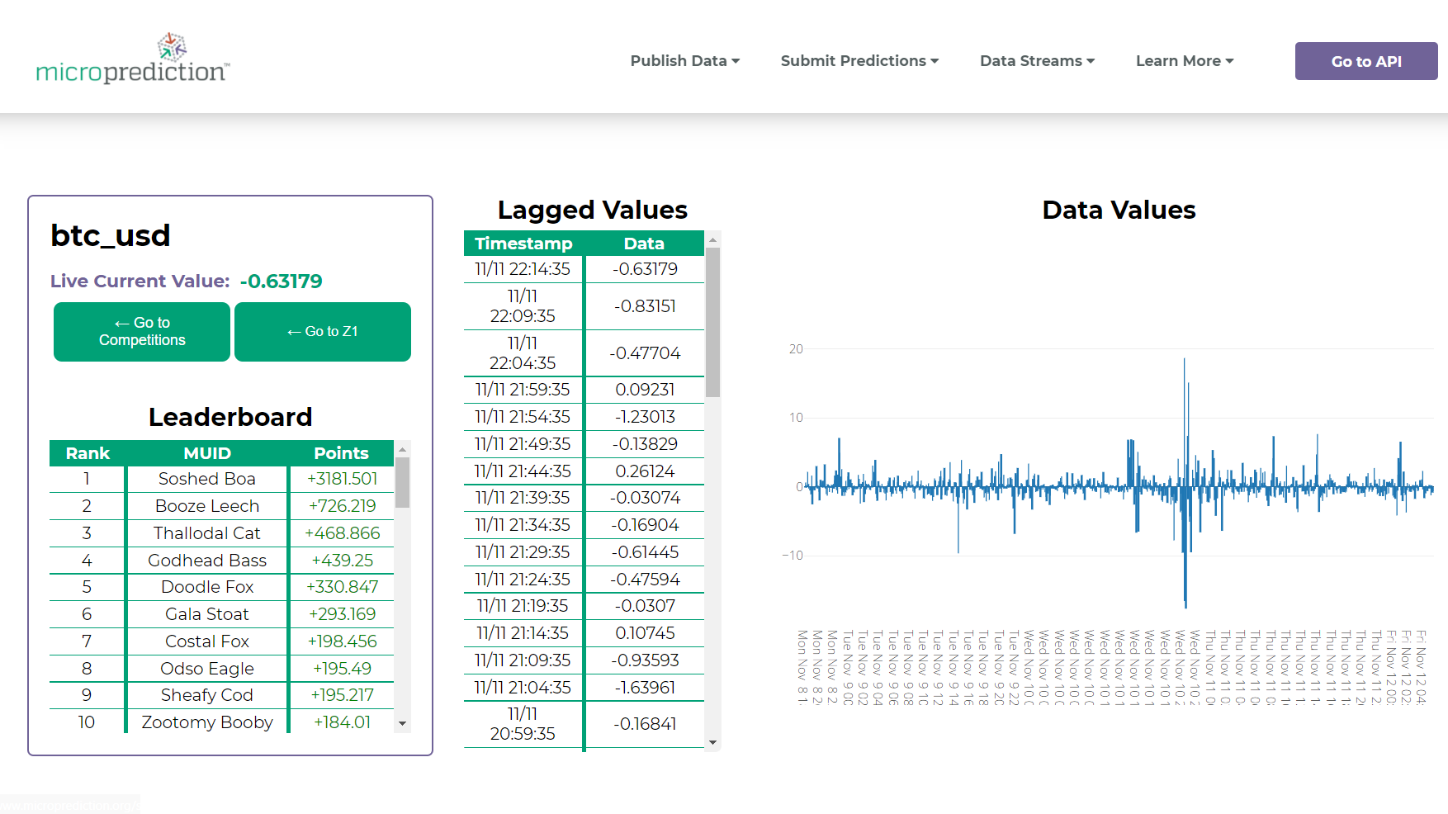Image resolution: width=1448 pixels, height=814 pixels.
Task: Click the micropredicton logo
Action: click(133, 59)
